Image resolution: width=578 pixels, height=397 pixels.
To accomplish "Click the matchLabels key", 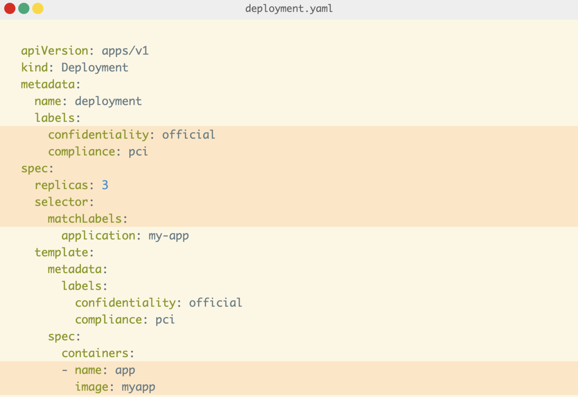I will (85, 219).
